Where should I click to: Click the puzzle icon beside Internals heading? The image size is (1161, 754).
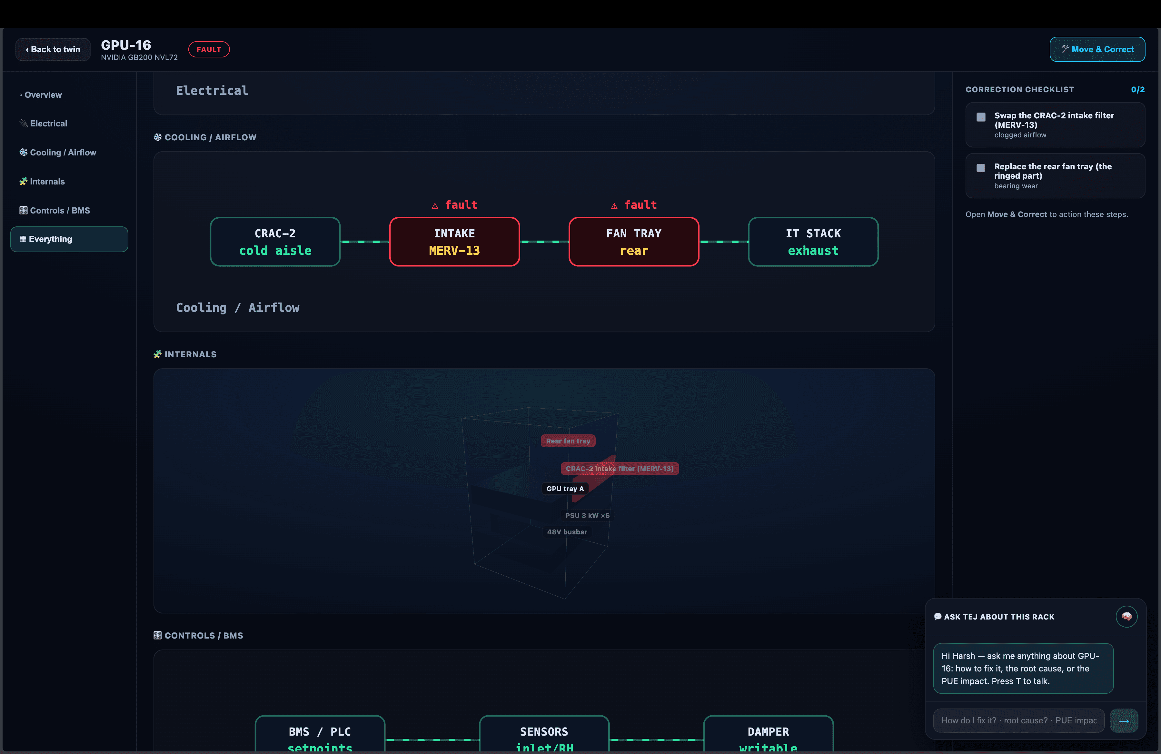pyautogui.click(x=158, y=354)
